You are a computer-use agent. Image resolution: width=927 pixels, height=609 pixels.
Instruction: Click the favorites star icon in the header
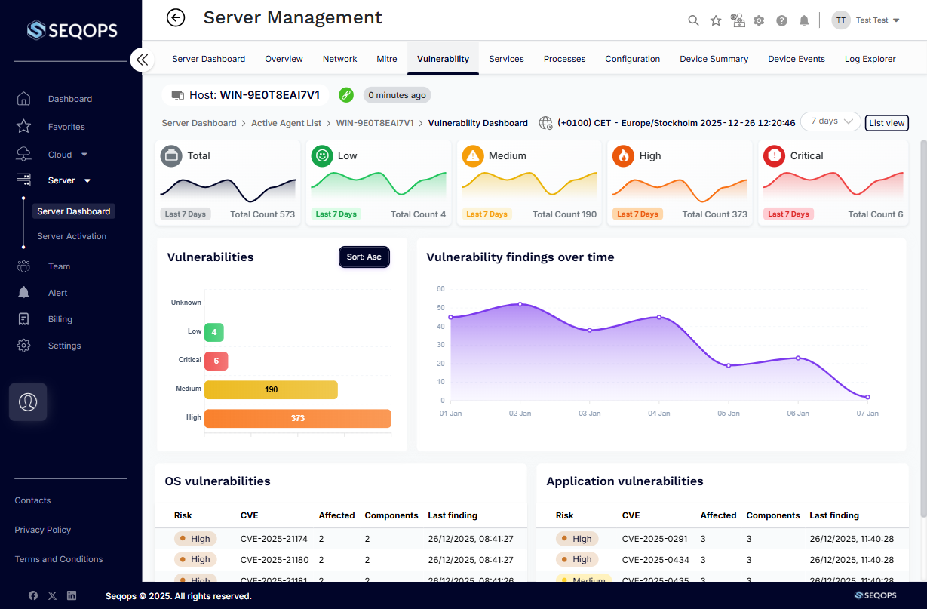pos(715,20)
